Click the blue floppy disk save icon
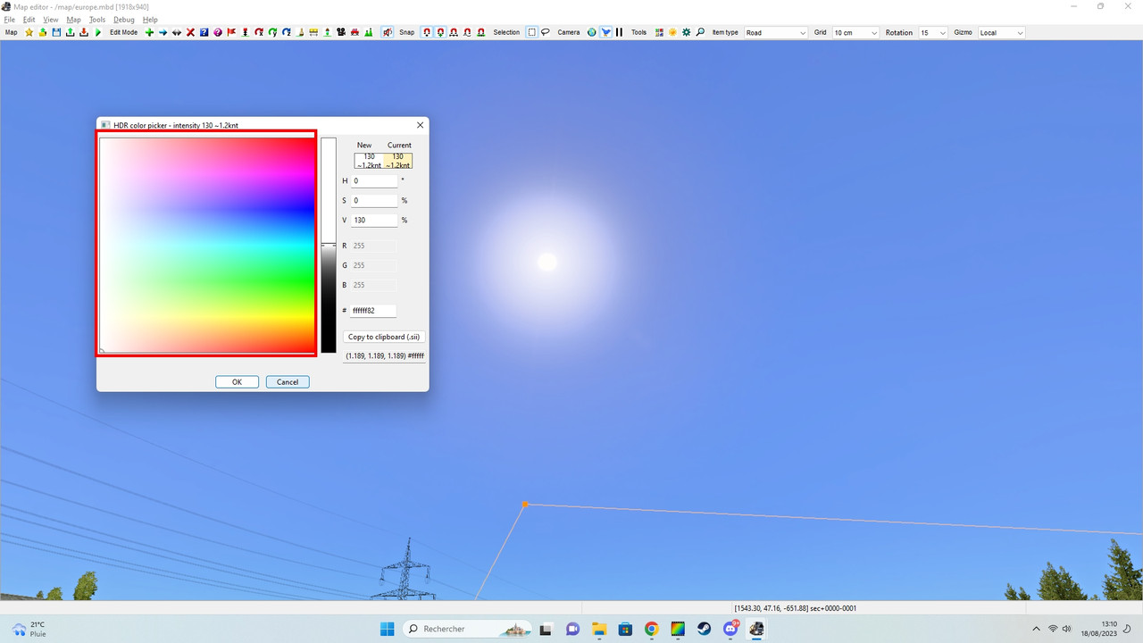 click(56, 32)
